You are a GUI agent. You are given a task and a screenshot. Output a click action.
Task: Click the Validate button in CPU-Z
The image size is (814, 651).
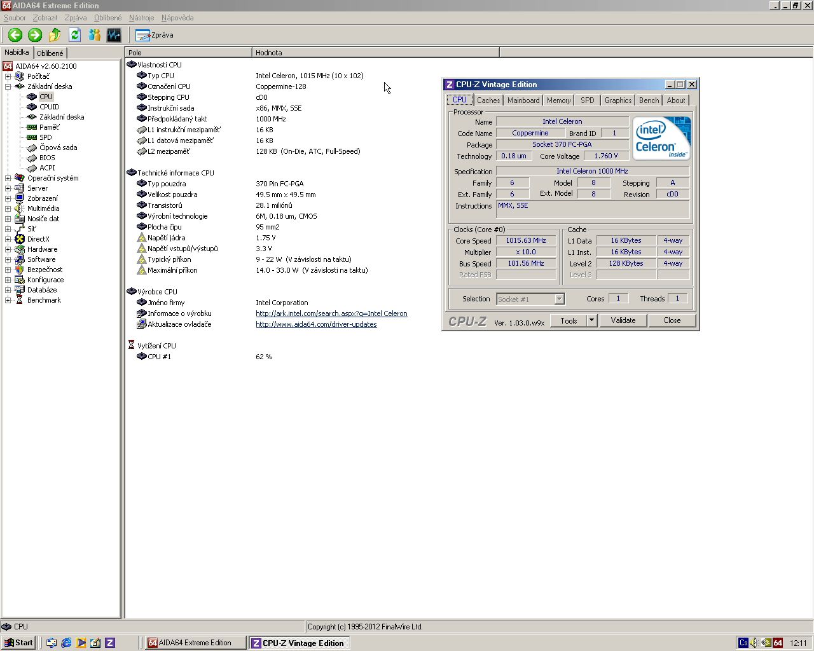(623, 320)
